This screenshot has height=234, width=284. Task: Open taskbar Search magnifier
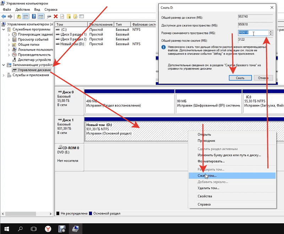(20, 229)
